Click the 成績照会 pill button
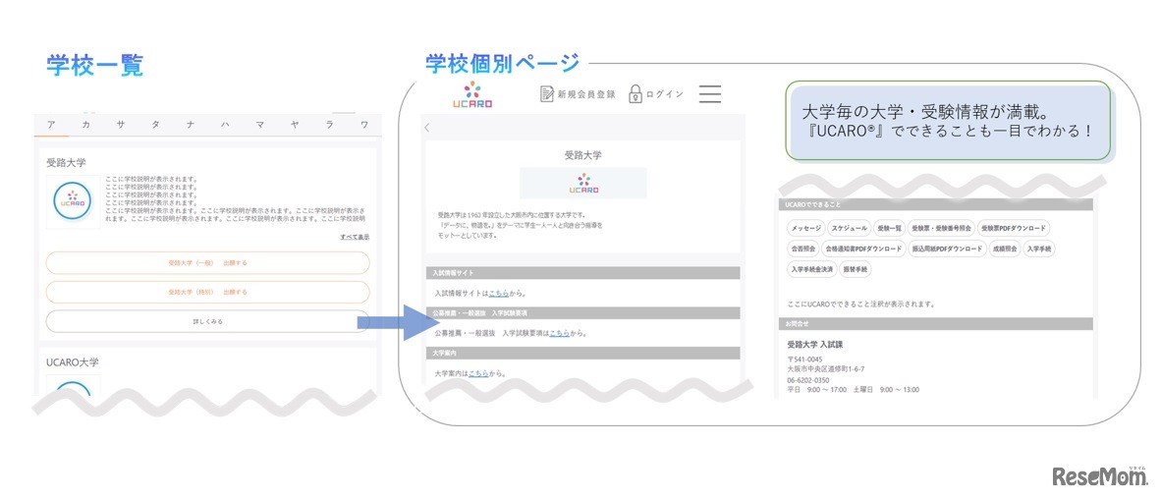This screenshot has width=1161, height=499. [1005, 249]
